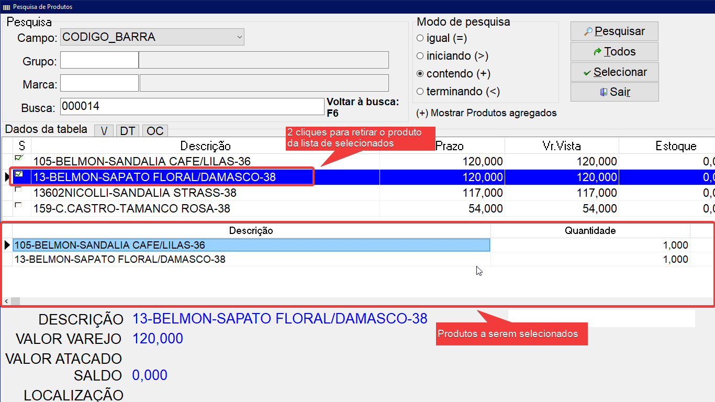Check the 13602NICOLLI-SANDALIA STRASS-38 checkbox
715x402 pixels.
[x=19, y=190]
